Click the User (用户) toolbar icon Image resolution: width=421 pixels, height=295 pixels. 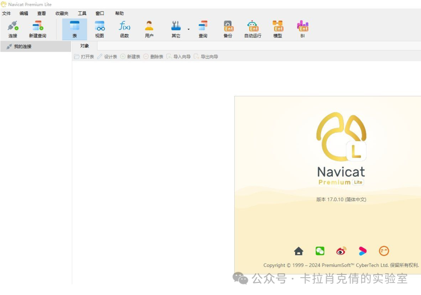(x=149, y=29)
